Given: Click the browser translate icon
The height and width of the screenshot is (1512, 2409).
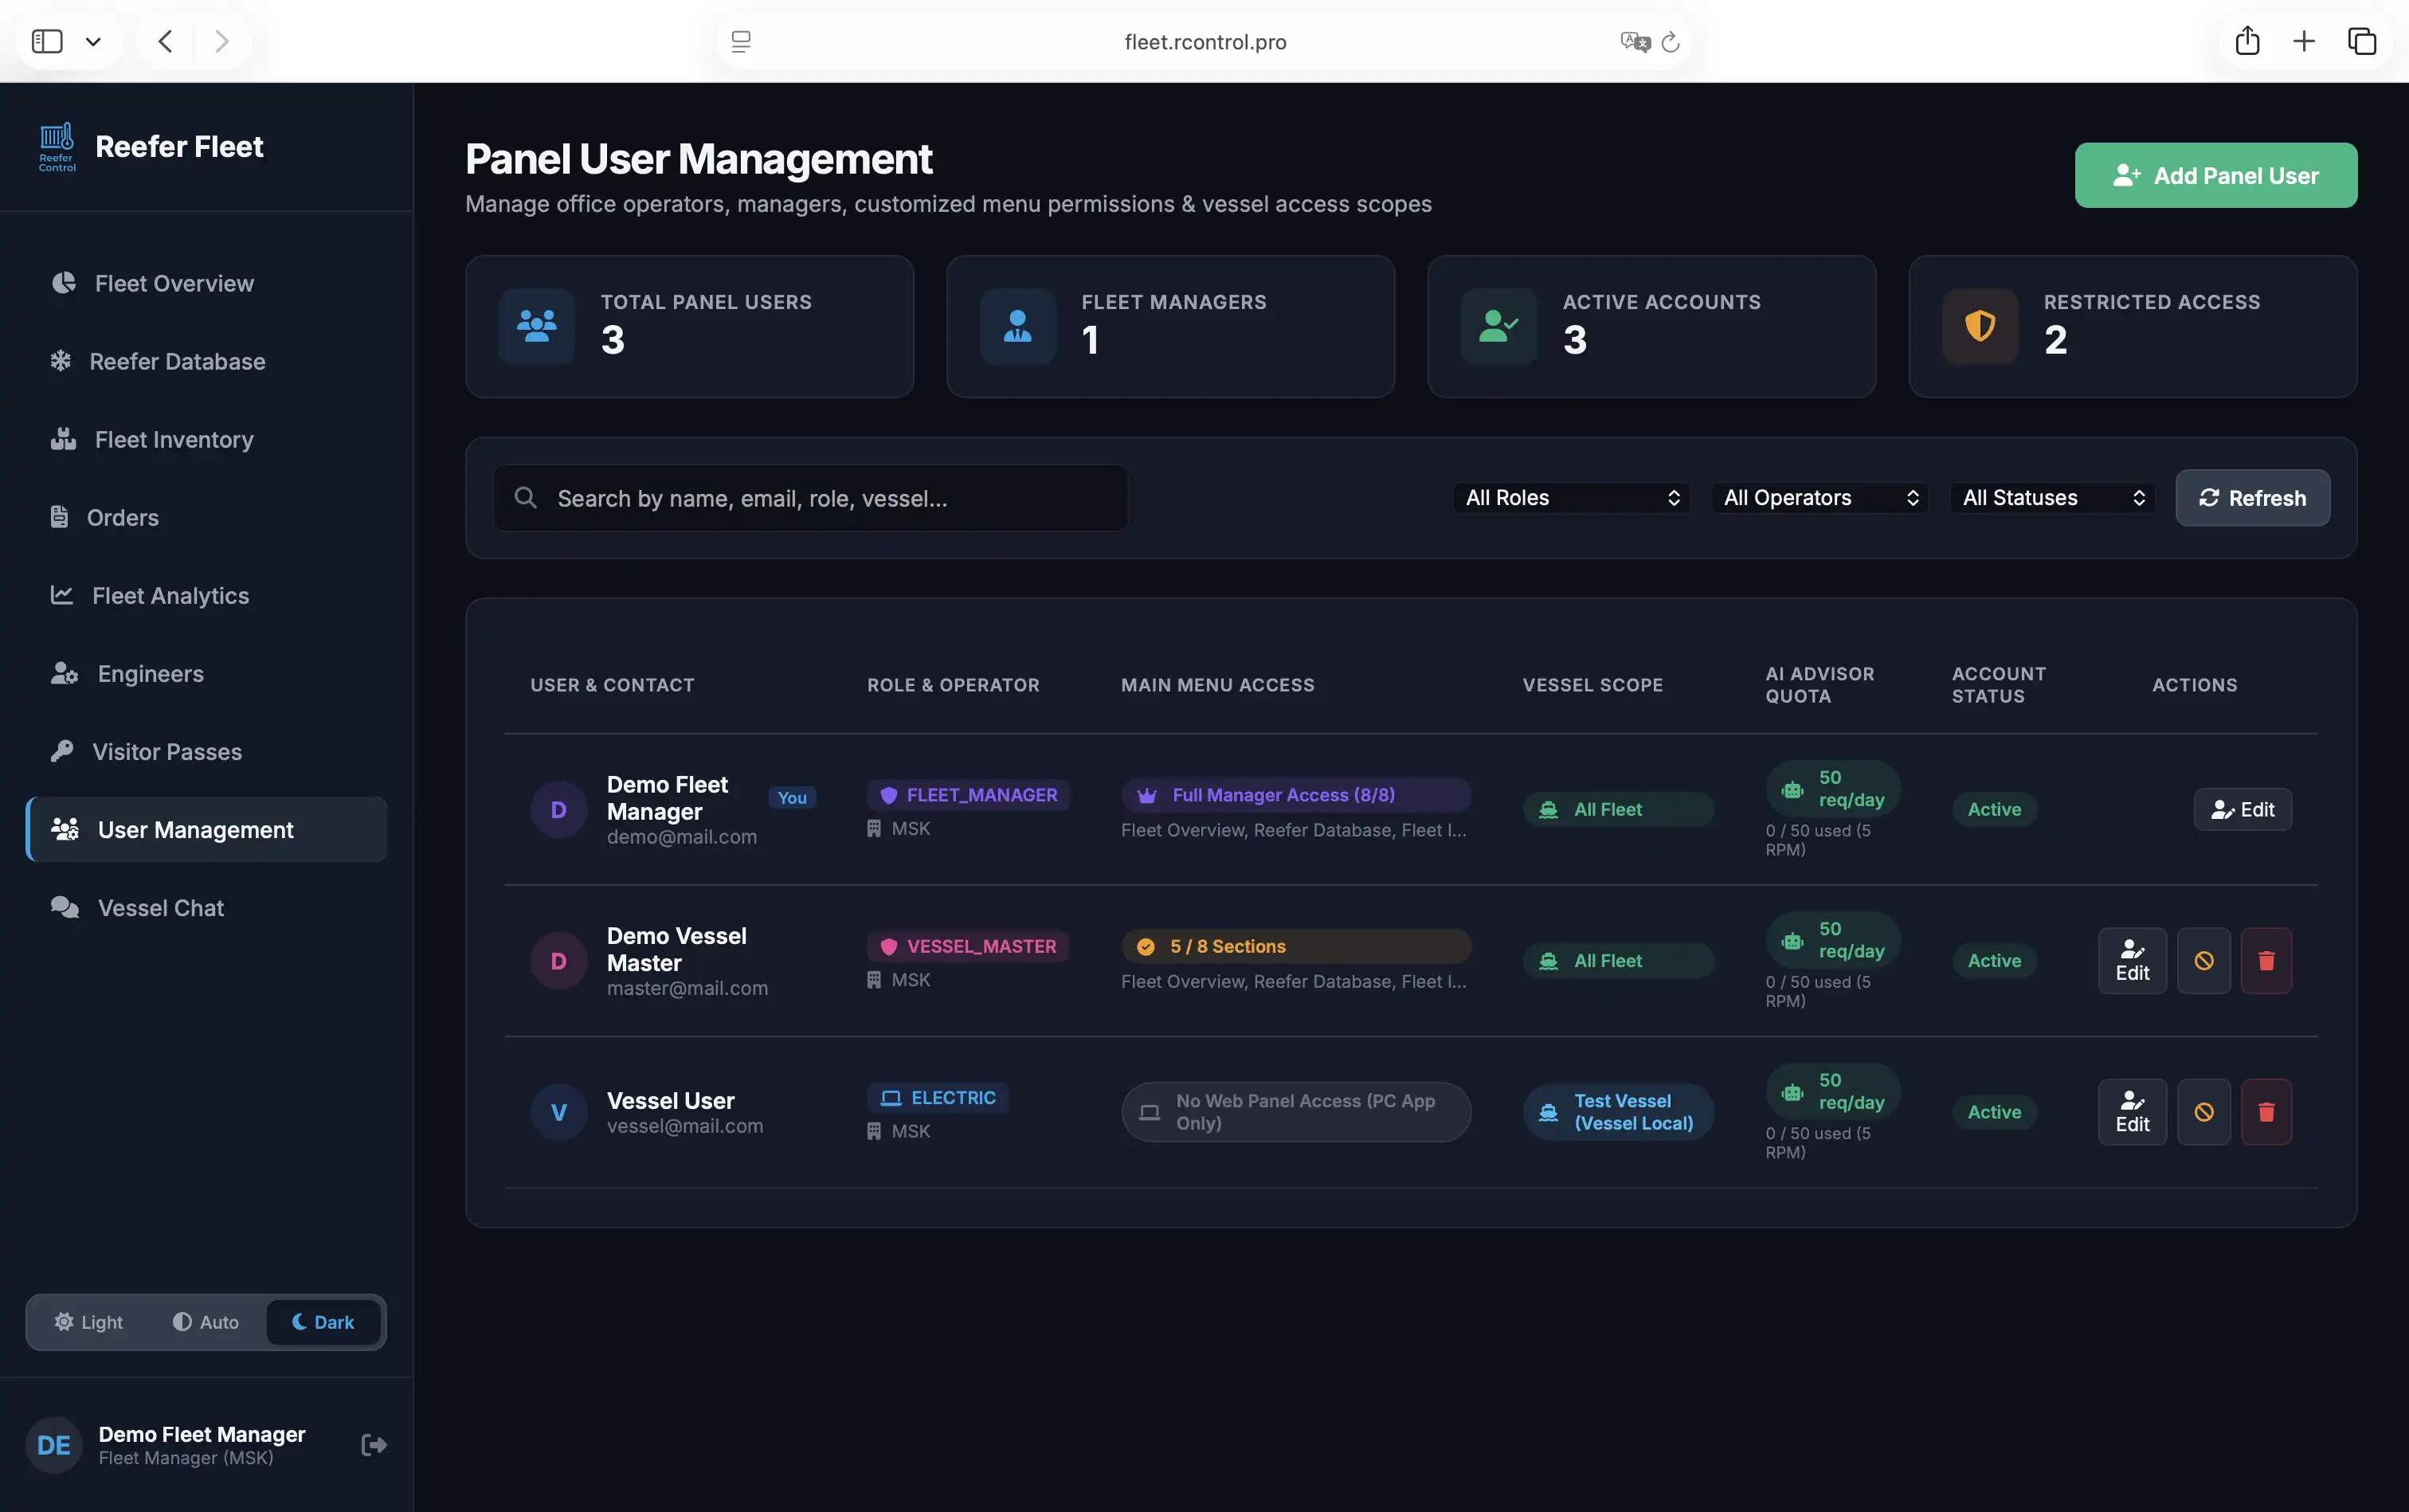Looking at the screenshot, I should 1635,42.
